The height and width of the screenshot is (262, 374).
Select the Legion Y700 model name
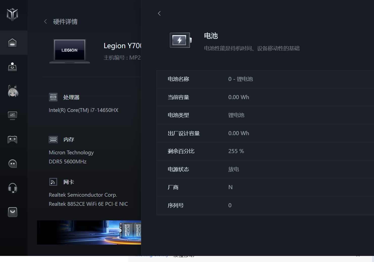(x=122, y=46)
